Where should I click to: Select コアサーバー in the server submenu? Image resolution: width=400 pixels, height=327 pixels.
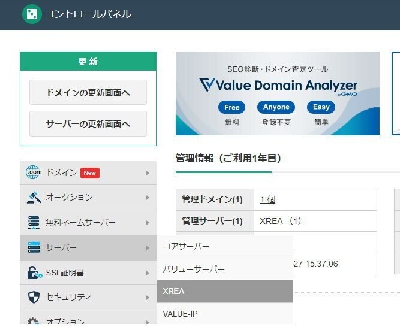click(225, 247)
